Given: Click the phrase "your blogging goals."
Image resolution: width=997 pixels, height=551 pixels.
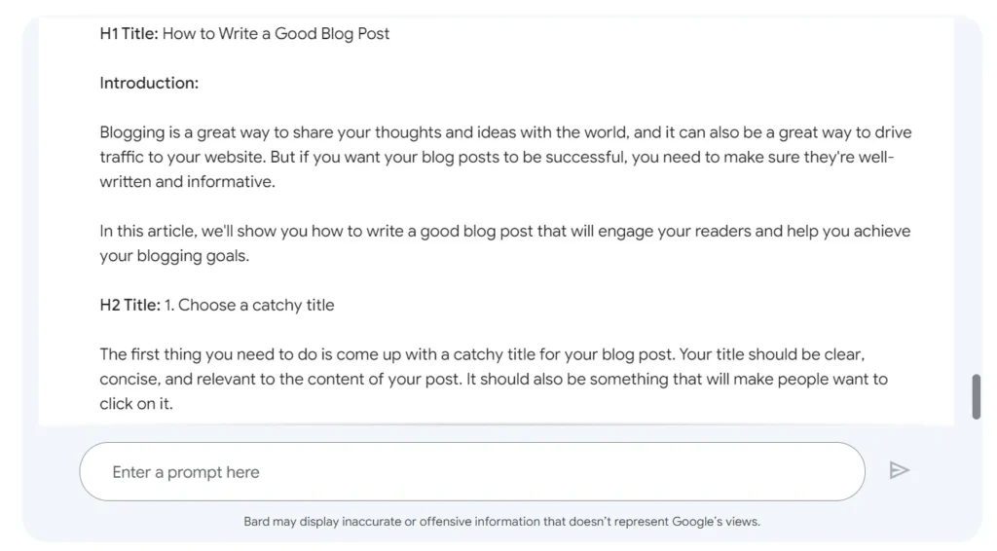Looking at the screenshot, I should tap(174, 256).
